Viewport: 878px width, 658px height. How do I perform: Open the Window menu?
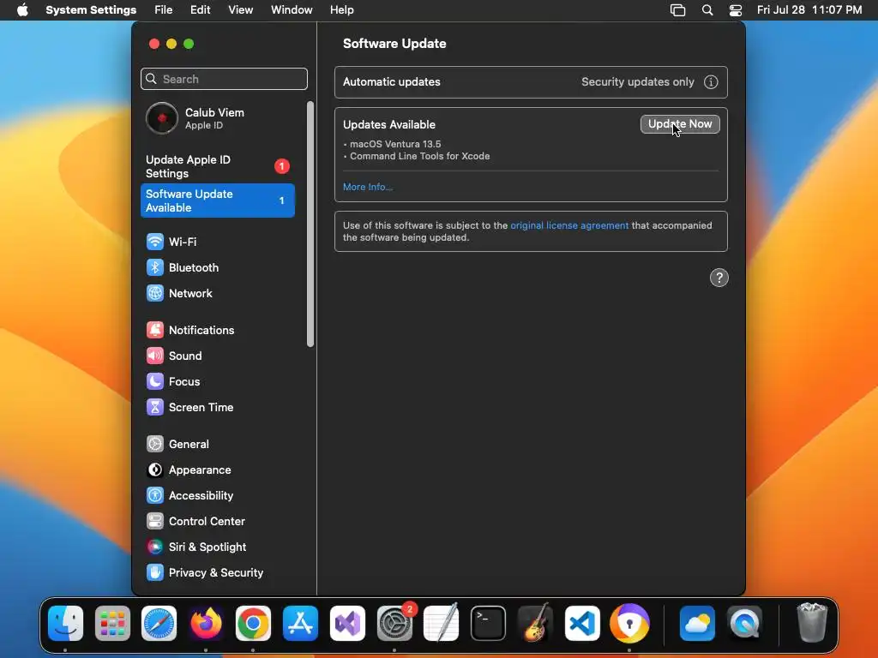click(292, 10)
